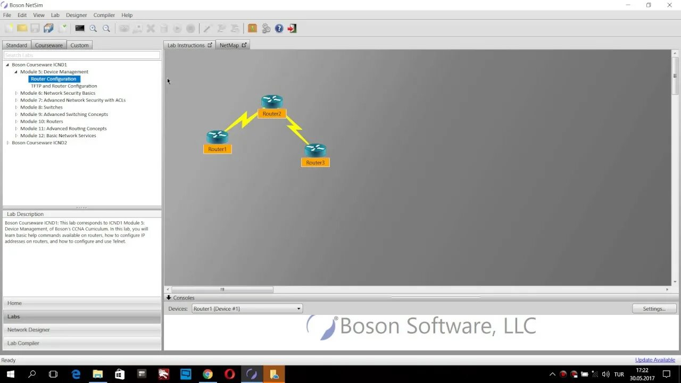
Task: Collapse Module 5: Device Management node
Action: 16,72
